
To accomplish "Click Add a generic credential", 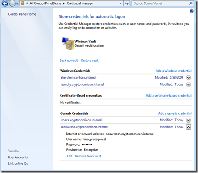I will [x=175, y=113].
